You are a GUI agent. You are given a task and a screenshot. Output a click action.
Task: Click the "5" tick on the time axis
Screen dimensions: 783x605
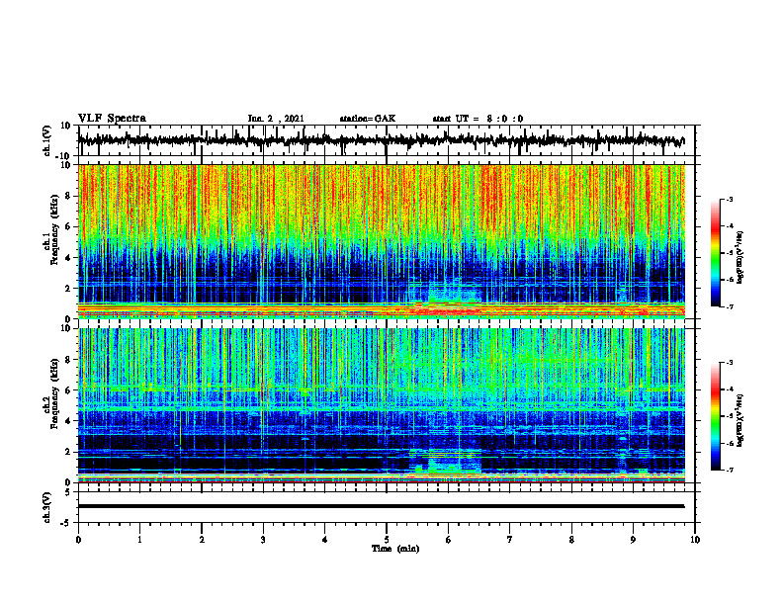pos(387,540)
